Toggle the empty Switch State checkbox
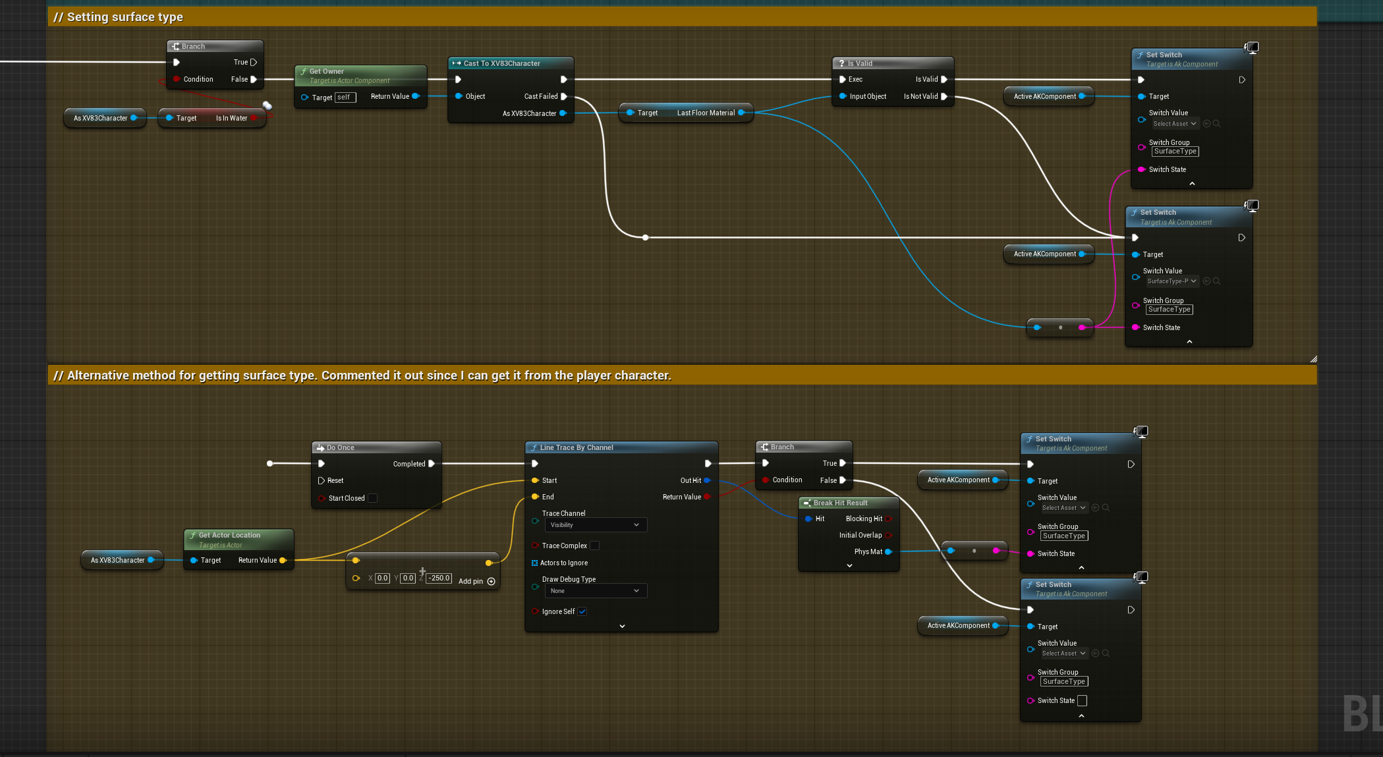 coord(1082,700)
